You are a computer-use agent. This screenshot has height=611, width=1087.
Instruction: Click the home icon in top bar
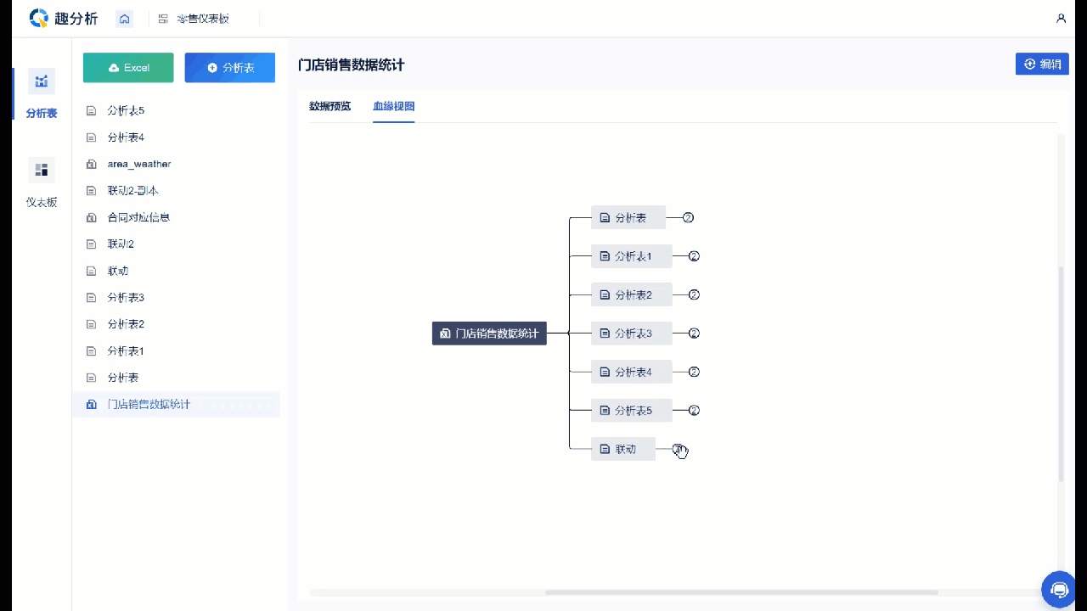pos(125,19)
